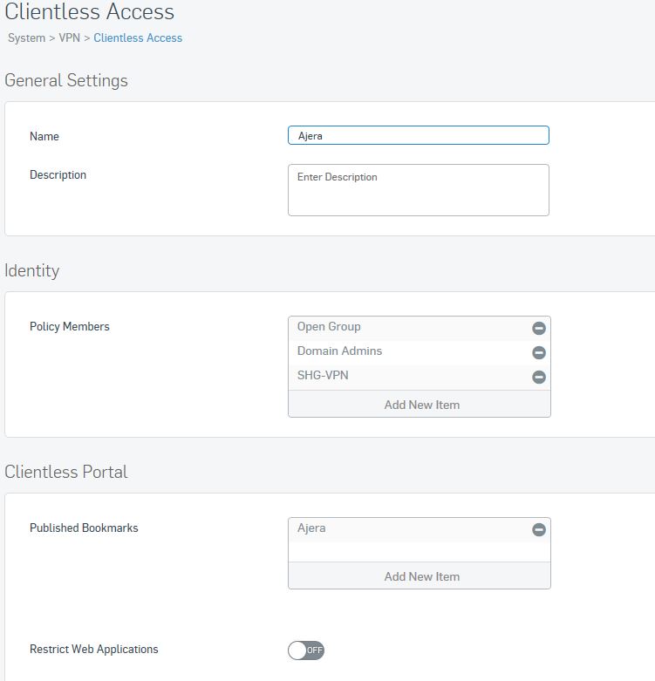Screen dimensions: 655x681
Task: Select the Open Group member entry
Action: coord(408,328)
